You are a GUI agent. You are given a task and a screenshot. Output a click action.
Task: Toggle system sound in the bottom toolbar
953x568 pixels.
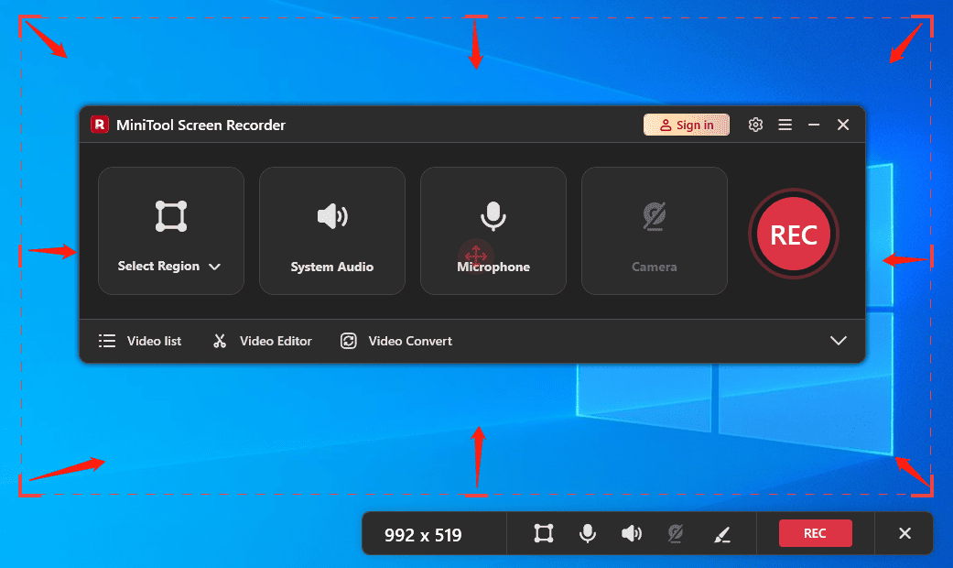[632, 533]
